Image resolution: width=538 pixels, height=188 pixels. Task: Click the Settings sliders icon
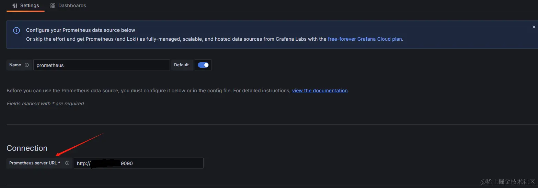(x=15, y=6)
